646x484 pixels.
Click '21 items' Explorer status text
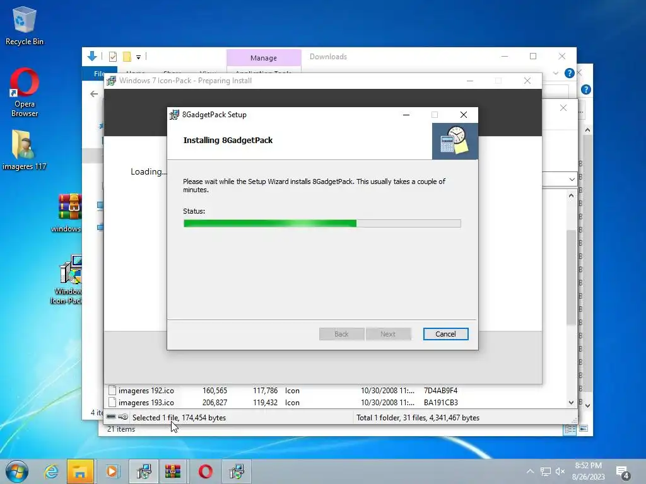click(x=121, y=429)
